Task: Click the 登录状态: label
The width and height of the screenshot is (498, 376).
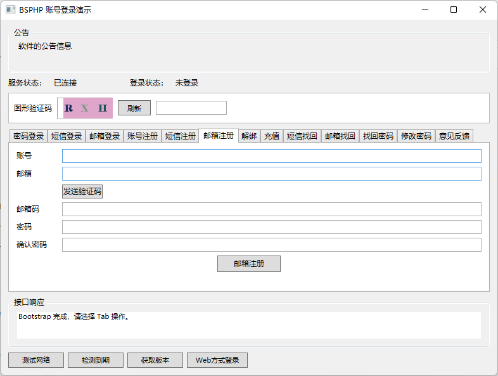Action: pos(146,83)
